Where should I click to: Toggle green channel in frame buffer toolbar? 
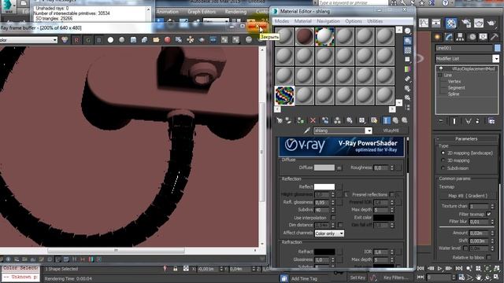(87, 40)
